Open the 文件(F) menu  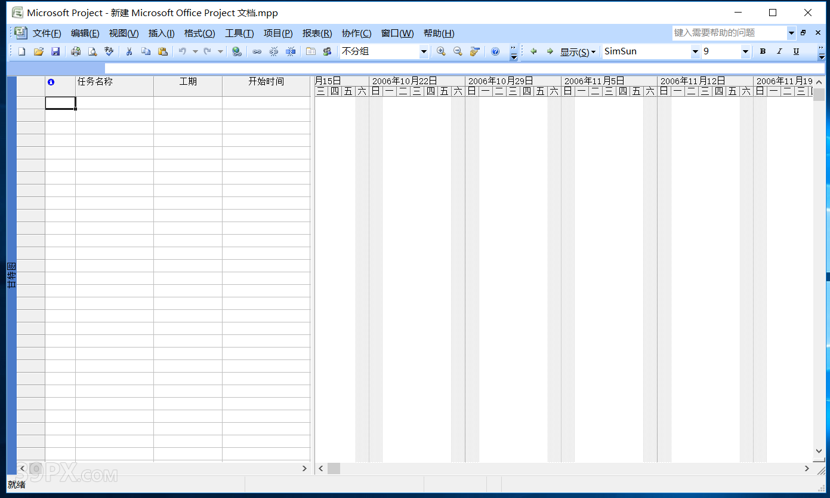click(x=47, y=33)
